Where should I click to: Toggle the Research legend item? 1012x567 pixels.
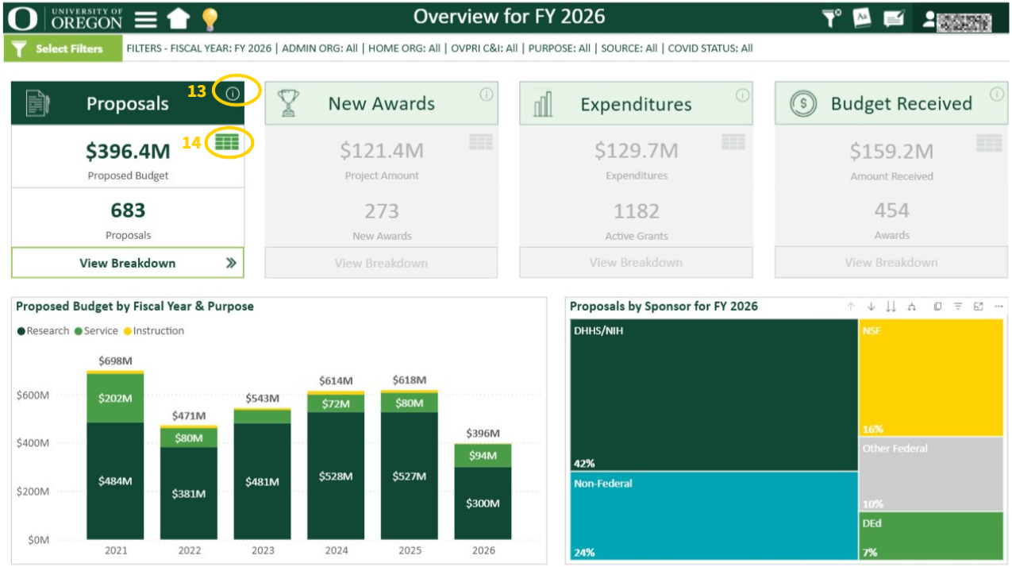43,331
